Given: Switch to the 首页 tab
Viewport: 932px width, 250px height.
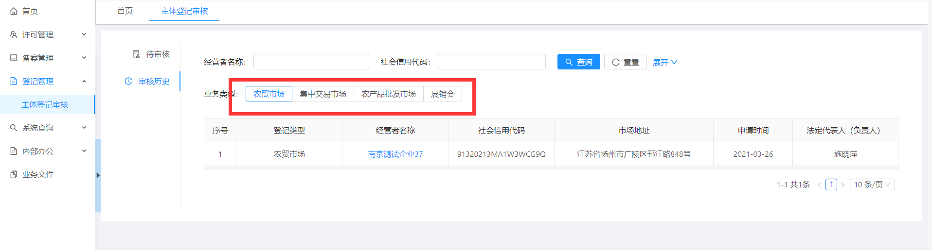Looking at the screenshot, I should pos(125,11).
